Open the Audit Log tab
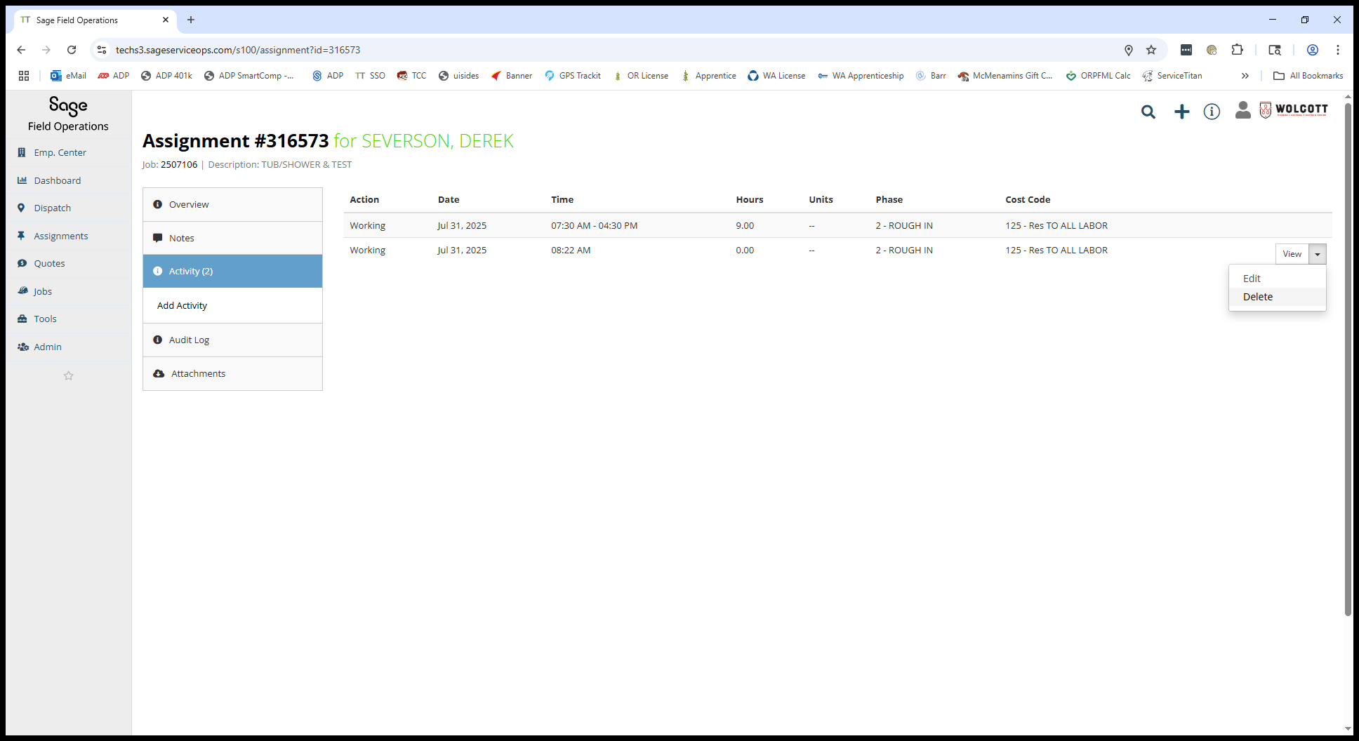Viewport: 1359px width, 741px height. [232, 340]
